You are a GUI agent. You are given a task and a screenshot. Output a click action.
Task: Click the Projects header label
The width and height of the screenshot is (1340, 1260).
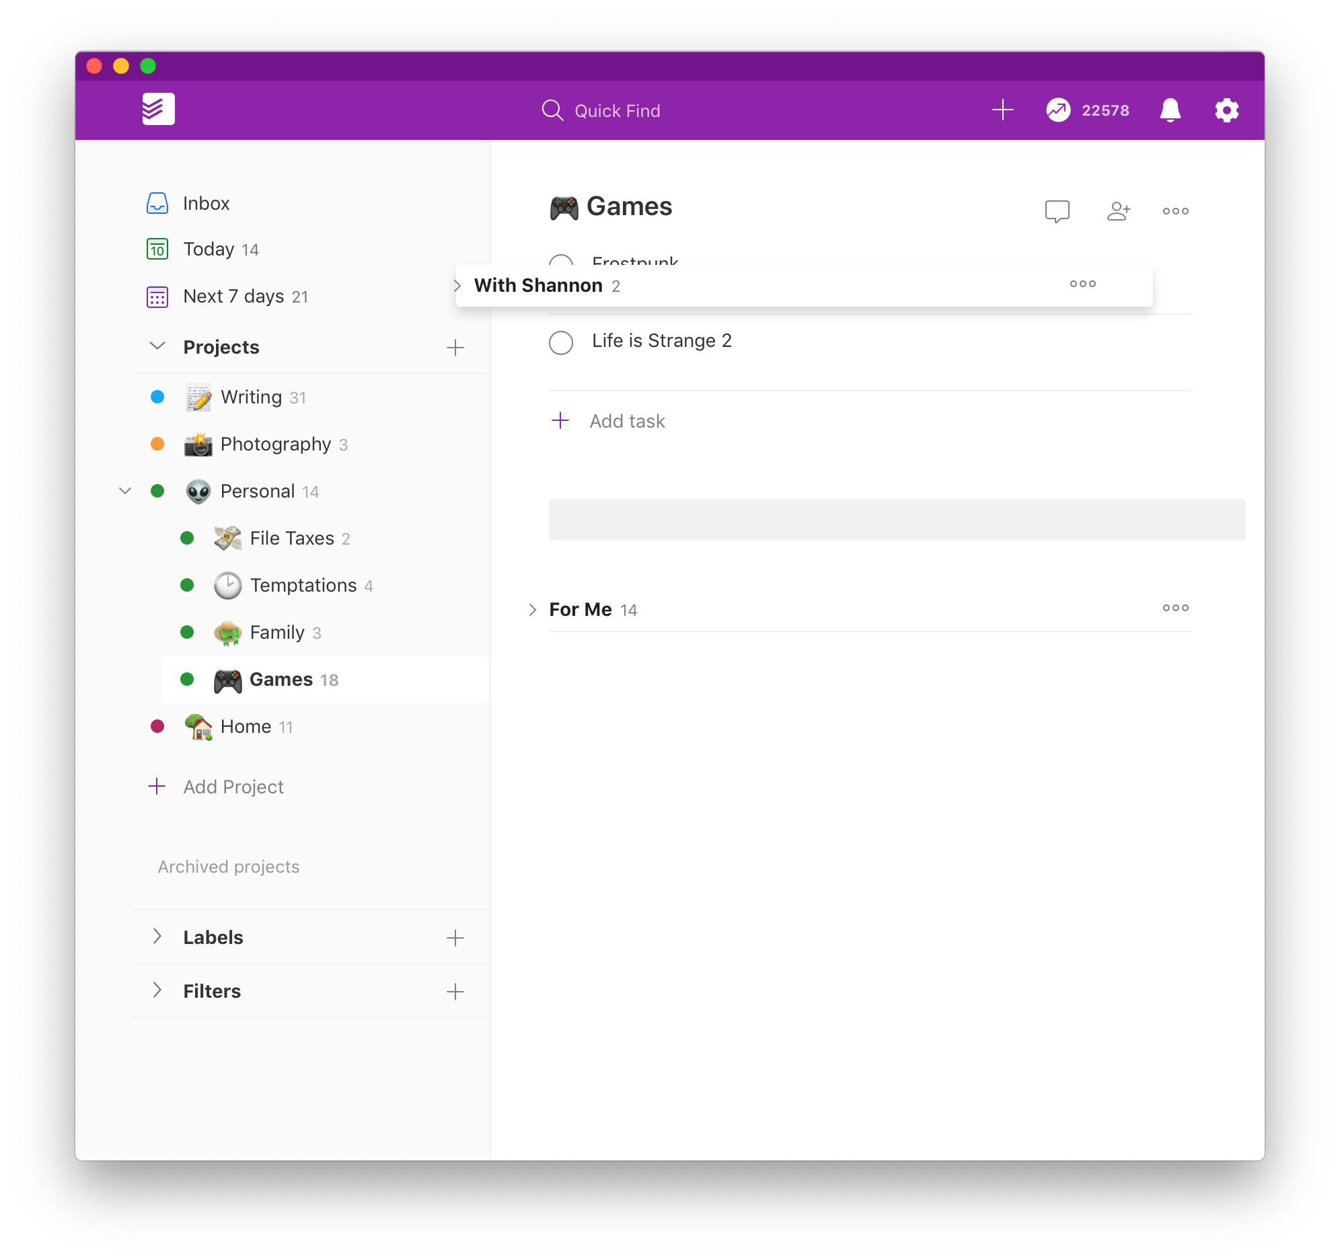pos(221,348)
